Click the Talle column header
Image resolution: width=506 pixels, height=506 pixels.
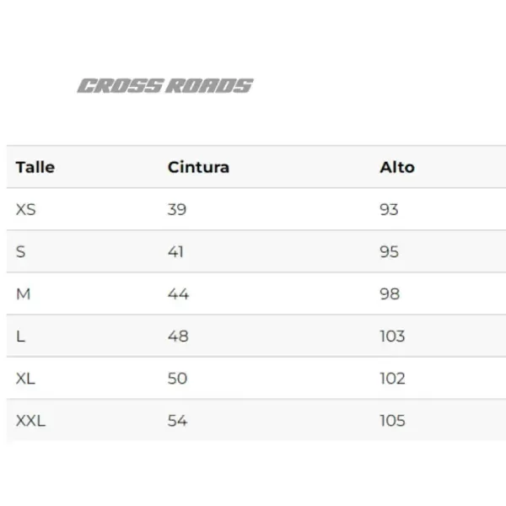point(35,167)
